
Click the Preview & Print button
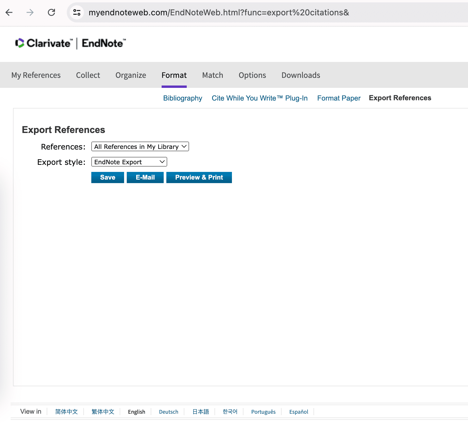199,178
